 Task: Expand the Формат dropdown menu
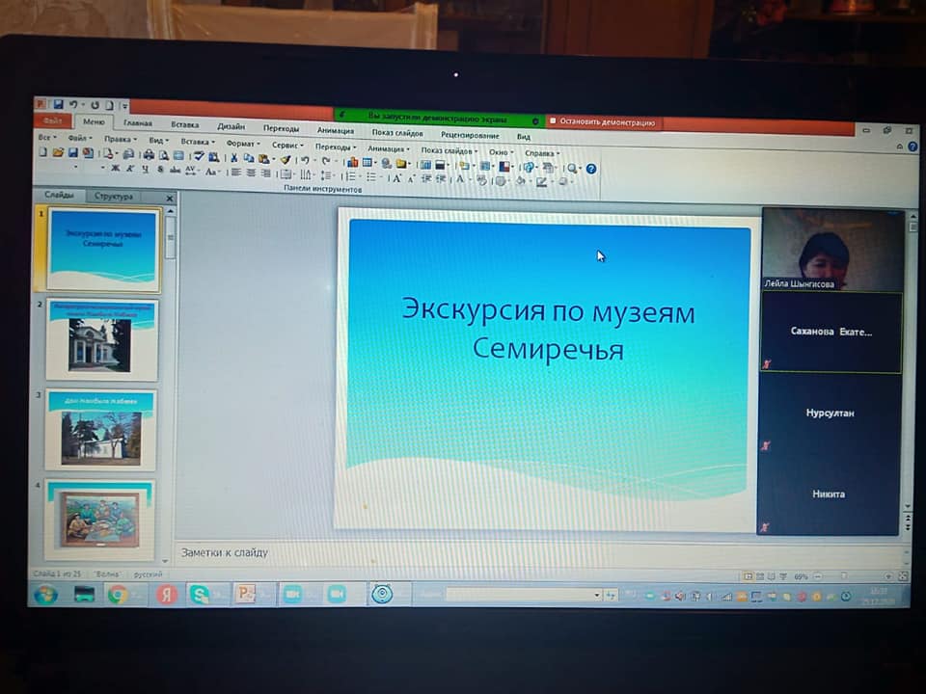tap(242, 143)
